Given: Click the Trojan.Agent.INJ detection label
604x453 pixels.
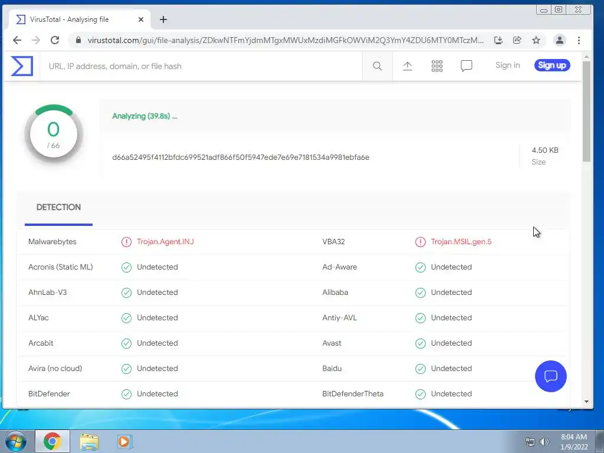Looking at the screenshot, I should coord(165,241).
